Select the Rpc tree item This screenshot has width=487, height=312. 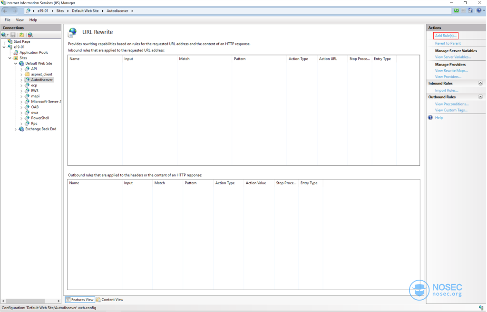(x=34, y=123)
